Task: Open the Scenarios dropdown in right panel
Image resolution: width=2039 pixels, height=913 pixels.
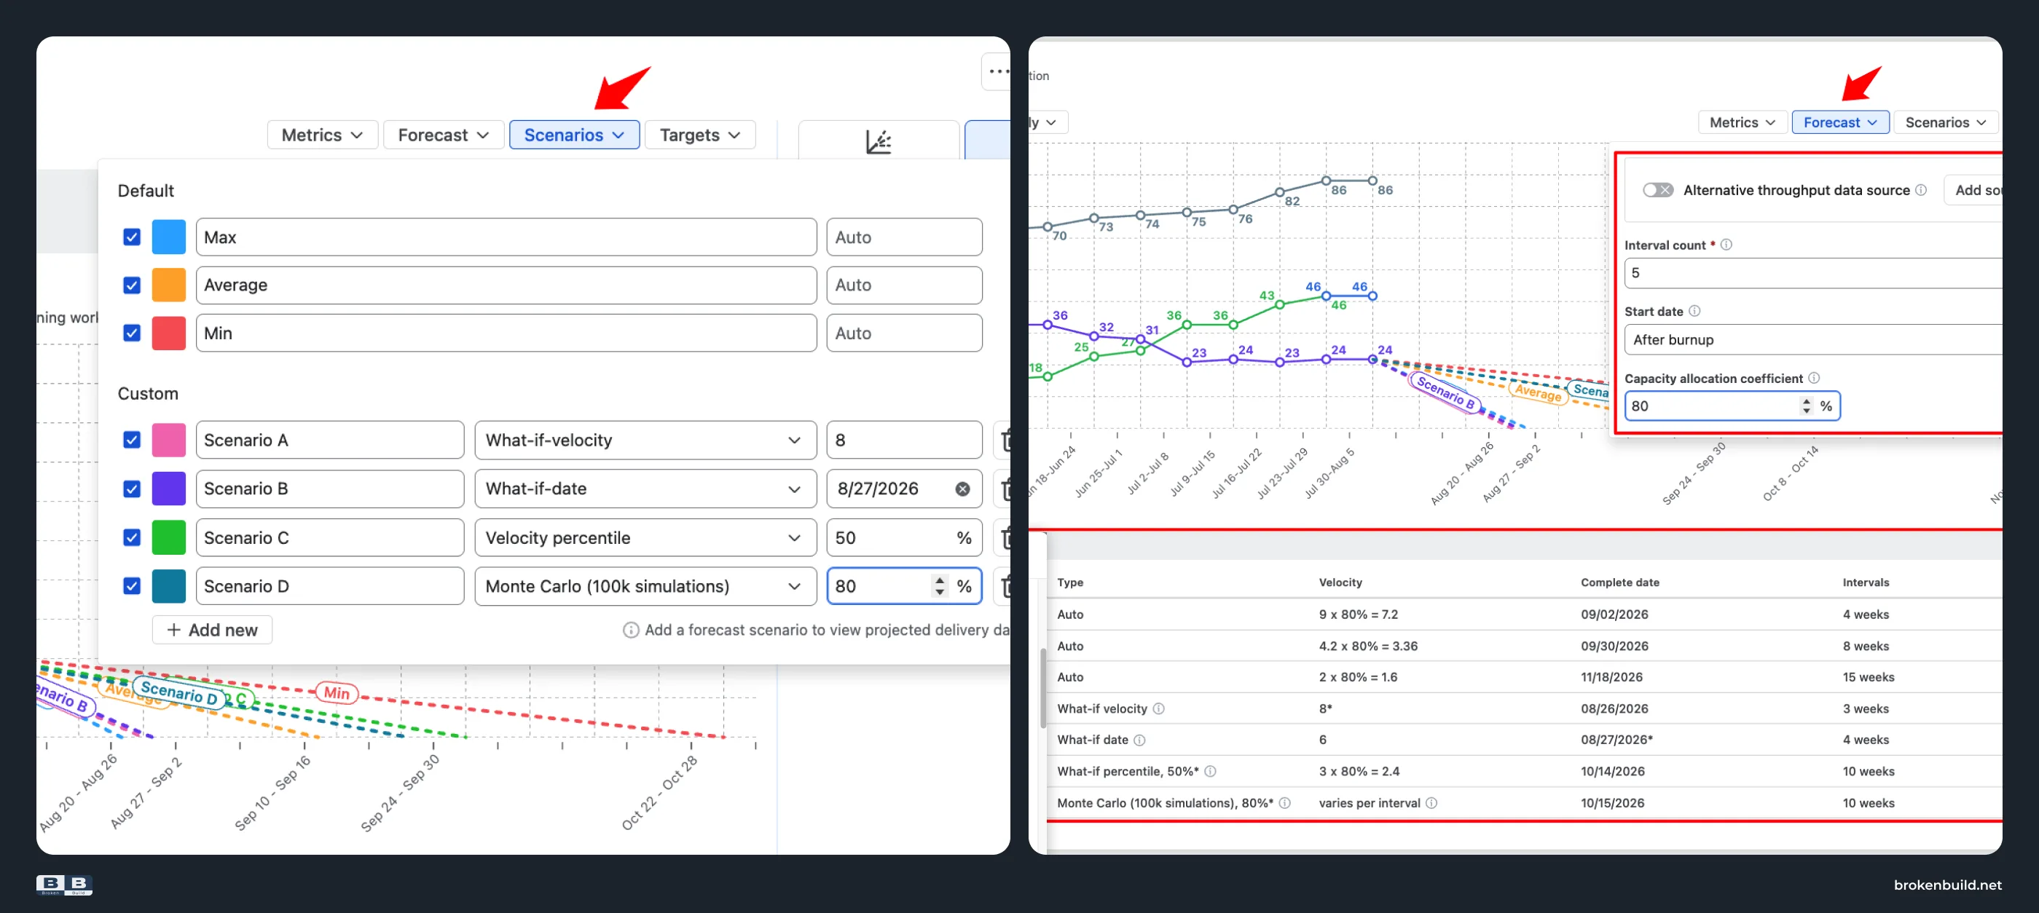Action: point(1946,122)
